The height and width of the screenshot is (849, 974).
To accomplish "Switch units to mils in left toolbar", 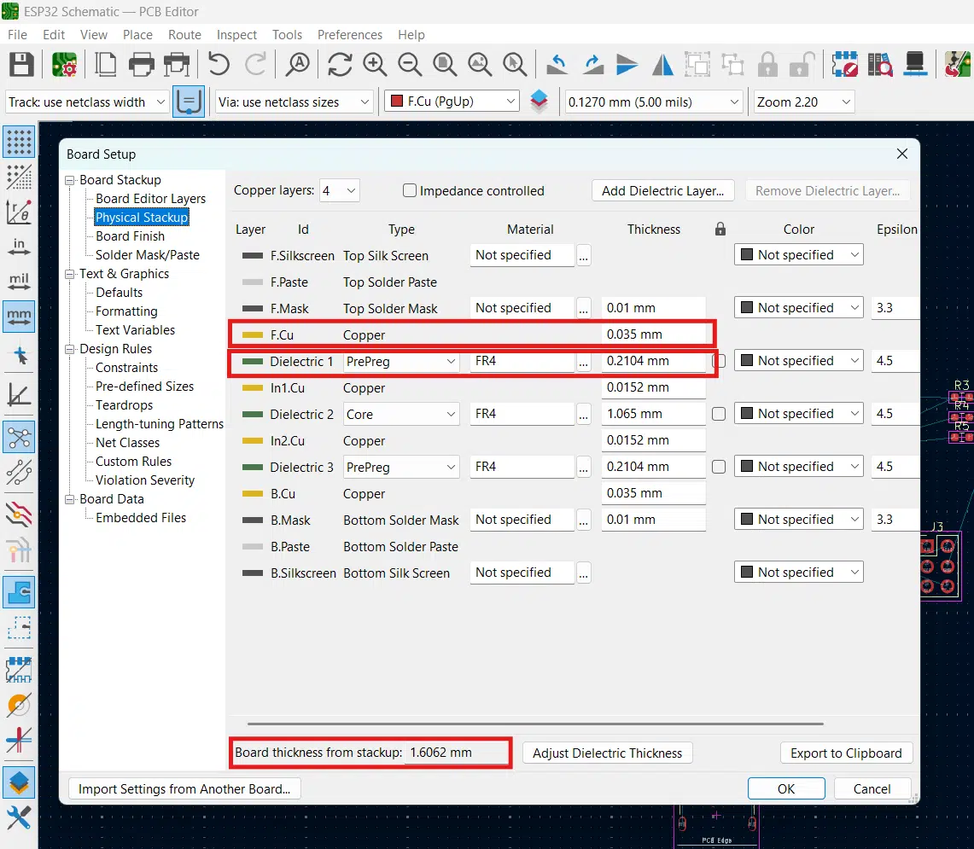I will coord(20,282).
